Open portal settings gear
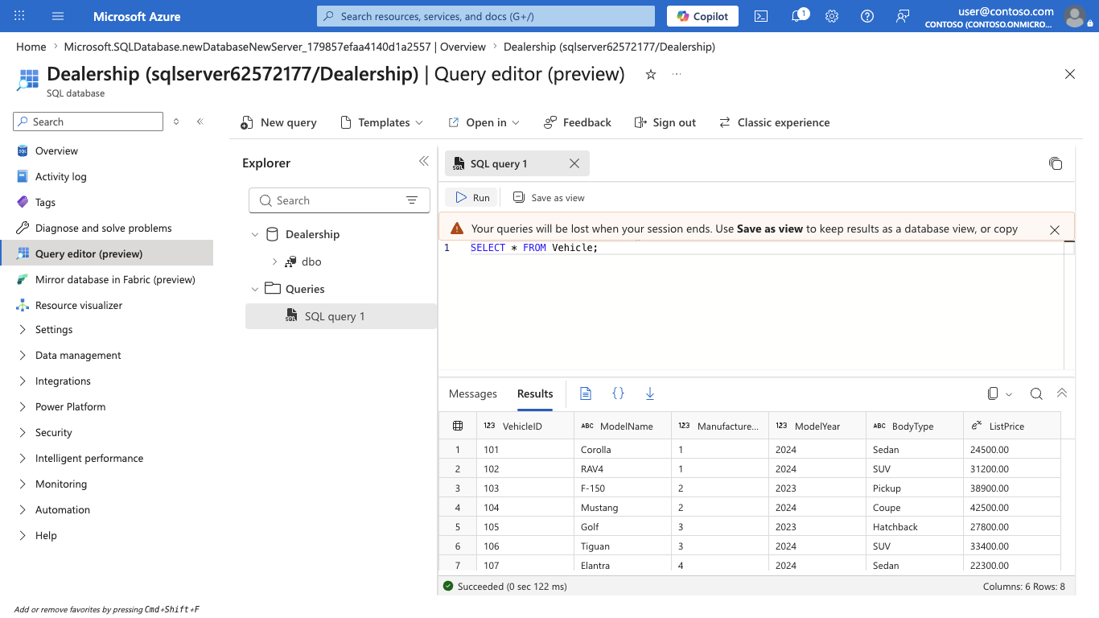The height and width of the screenshot is (618, 1099). tap(832, 16)
